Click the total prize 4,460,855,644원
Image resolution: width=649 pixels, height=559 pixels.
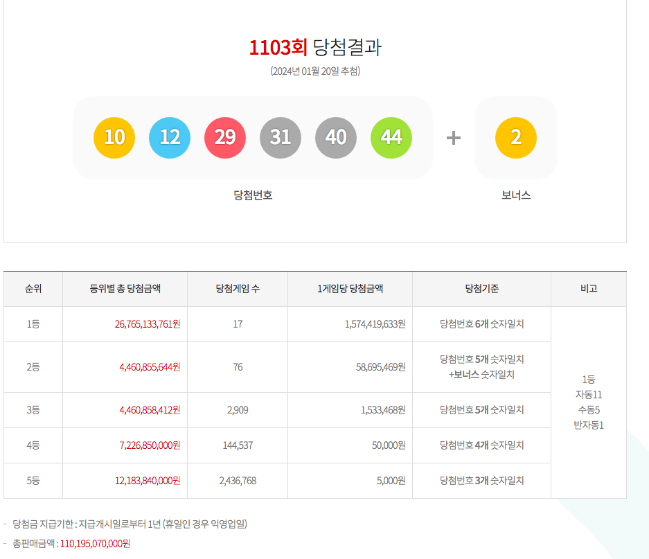click(x=150, y=367)
